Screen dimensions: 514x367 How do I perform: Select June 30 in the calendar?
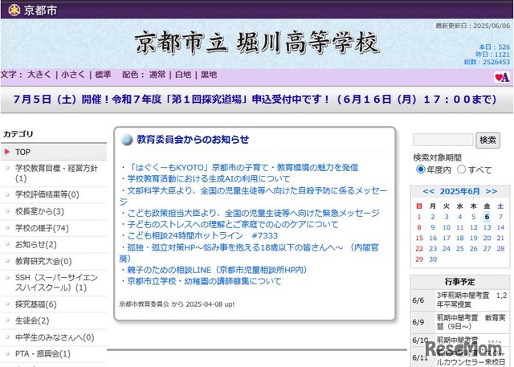tap(433, 259)
